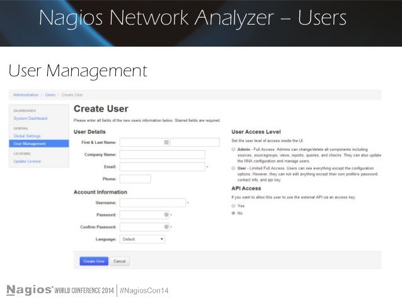Open System Dashboard in sidebar
Image resolution: width=402 pixels, height=302 pixels.
point(30,119)
